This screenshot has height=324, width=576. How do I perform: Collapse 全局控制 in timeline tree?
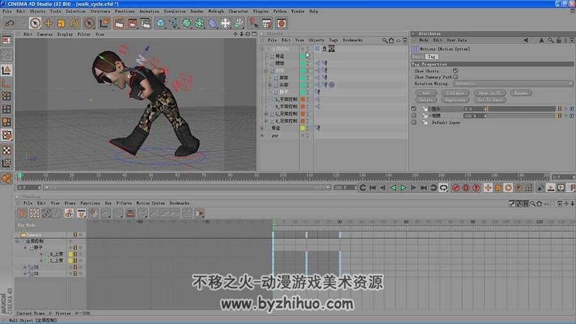18,241
